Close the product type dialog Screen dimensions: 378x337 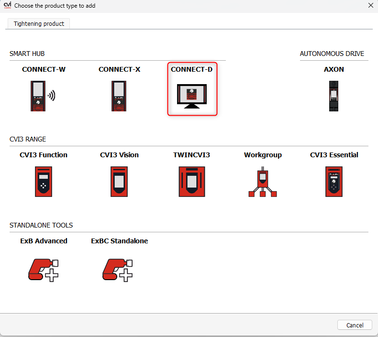371,5
